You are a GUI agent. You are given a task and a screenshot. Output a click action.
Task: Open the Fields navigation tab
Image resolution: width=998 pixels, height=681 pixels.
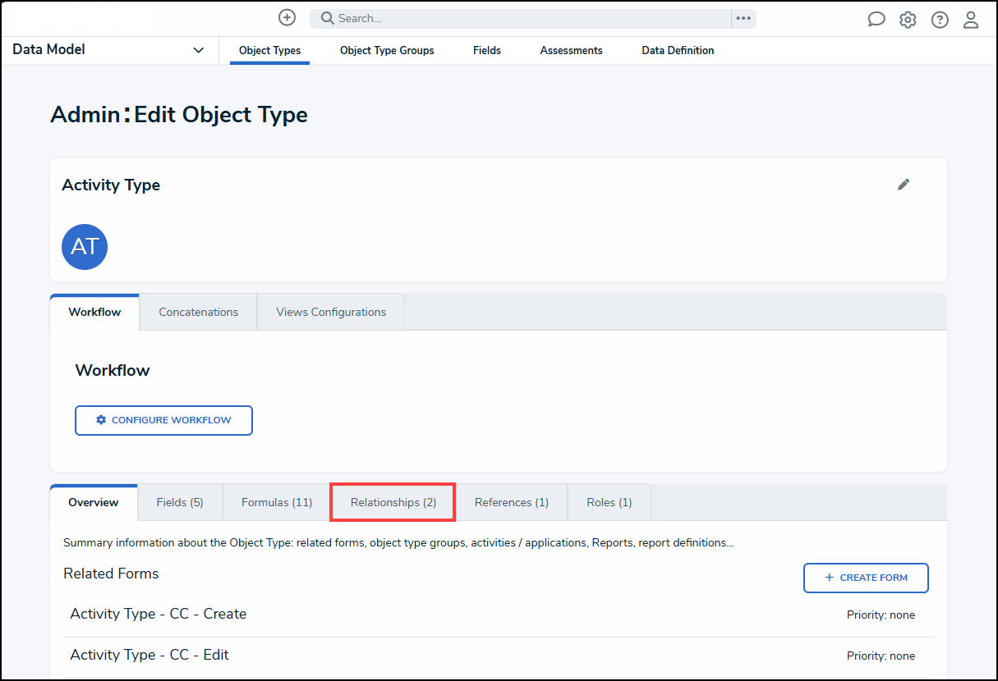click(x=487, y=50)
